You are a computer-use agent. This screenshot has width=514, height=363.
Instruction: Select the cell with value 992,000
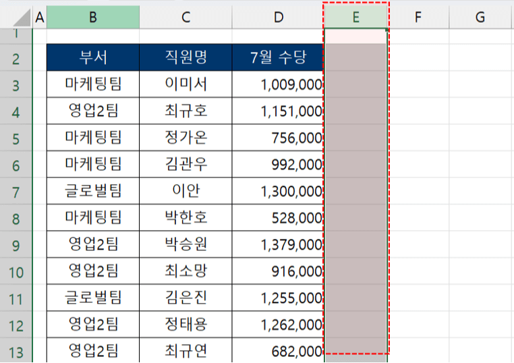tap(278, 164)
